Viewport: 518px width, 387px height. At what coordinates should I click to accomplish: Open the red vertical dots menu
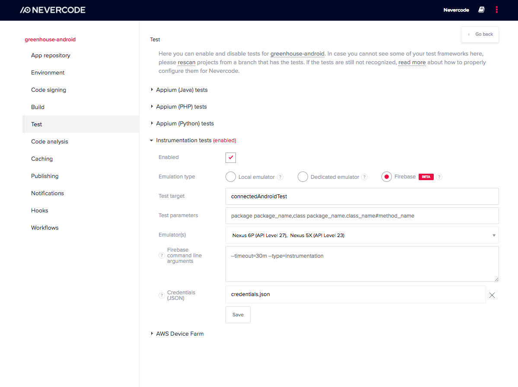[x=496, y=10]
